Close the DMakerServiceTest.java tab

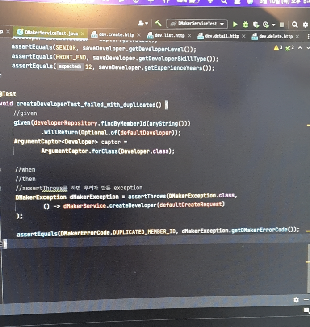pos(83,34)
